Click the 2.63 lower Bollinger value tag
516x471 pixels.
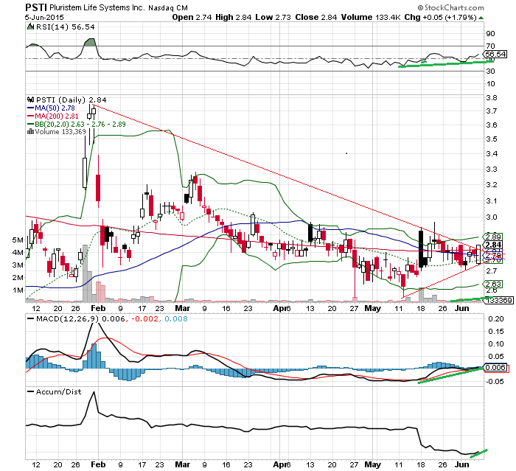[493, 284]
